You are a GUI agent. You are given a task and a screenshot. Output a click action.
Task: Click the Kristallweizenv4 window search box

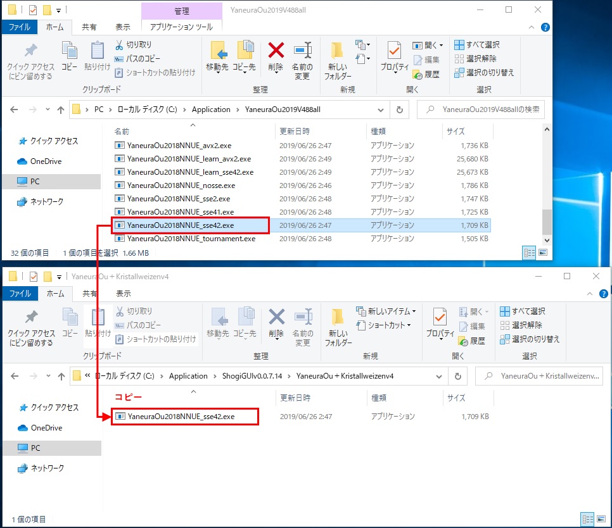pyautogui.click(x=539, y=376)
